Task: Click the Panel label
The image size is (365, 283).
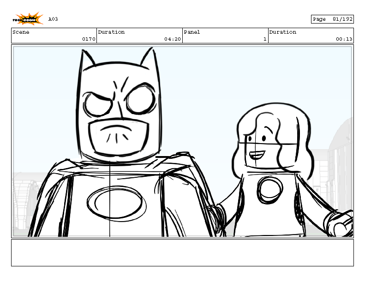Action: coord(192,32)
